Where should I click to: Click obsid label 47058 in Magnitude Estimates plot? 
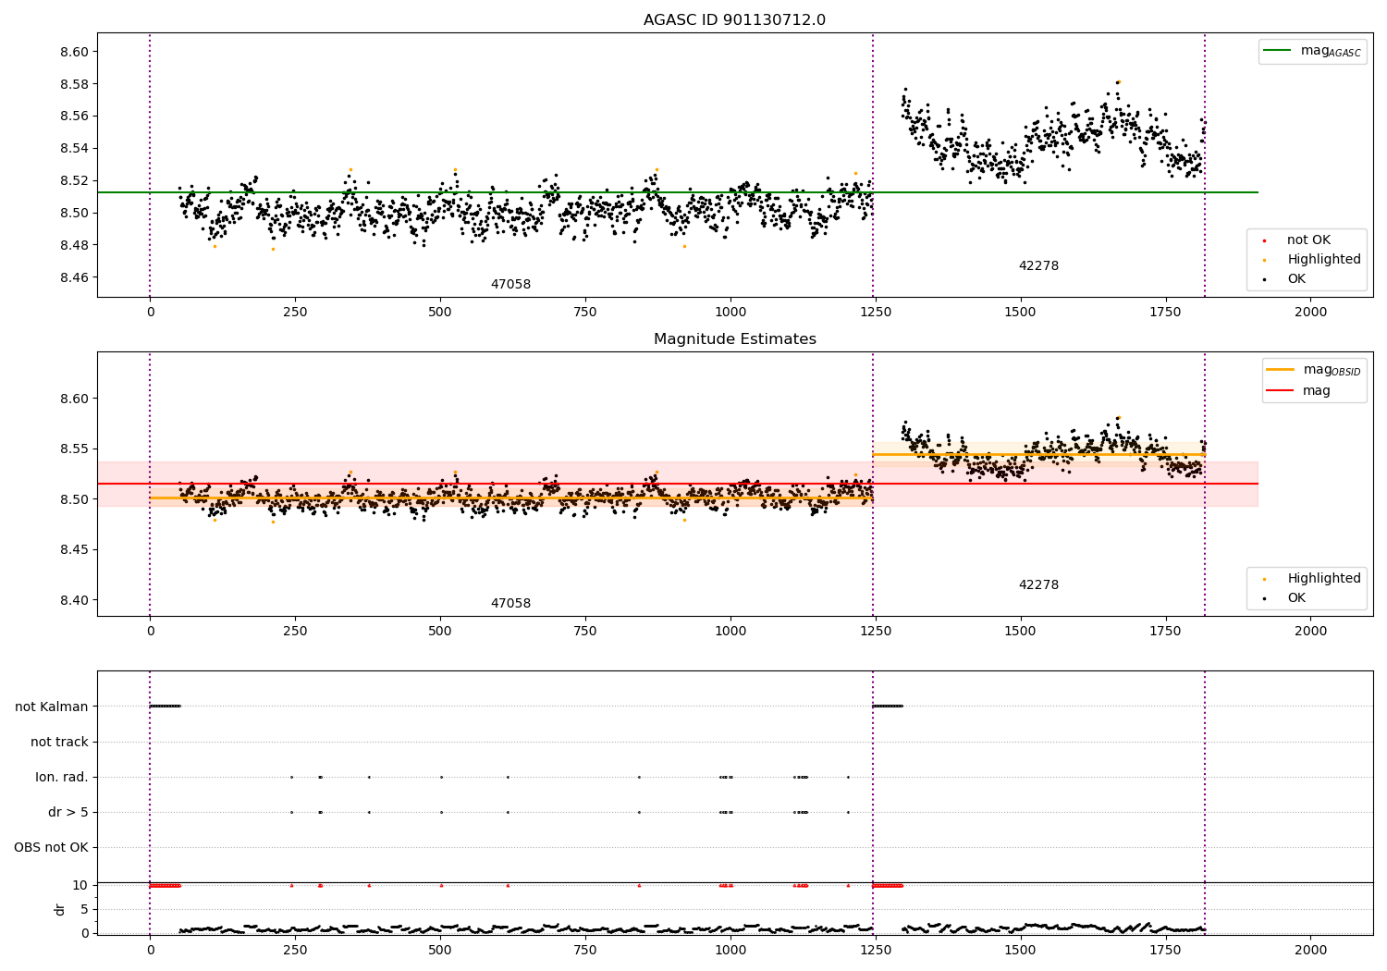coord(510,604)
